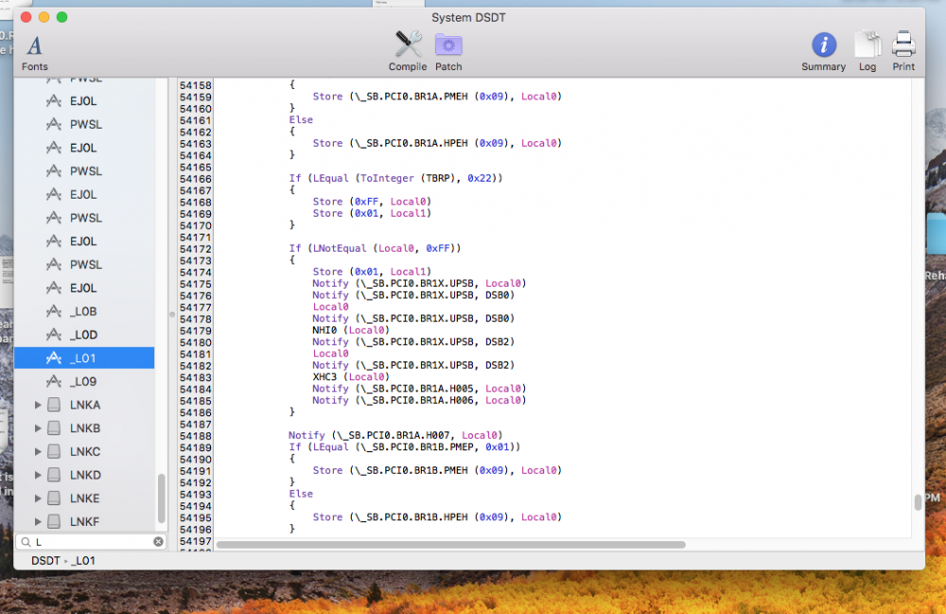Click the LNKF device icon
Screen dimensions: 946x614
pos(54,521)
